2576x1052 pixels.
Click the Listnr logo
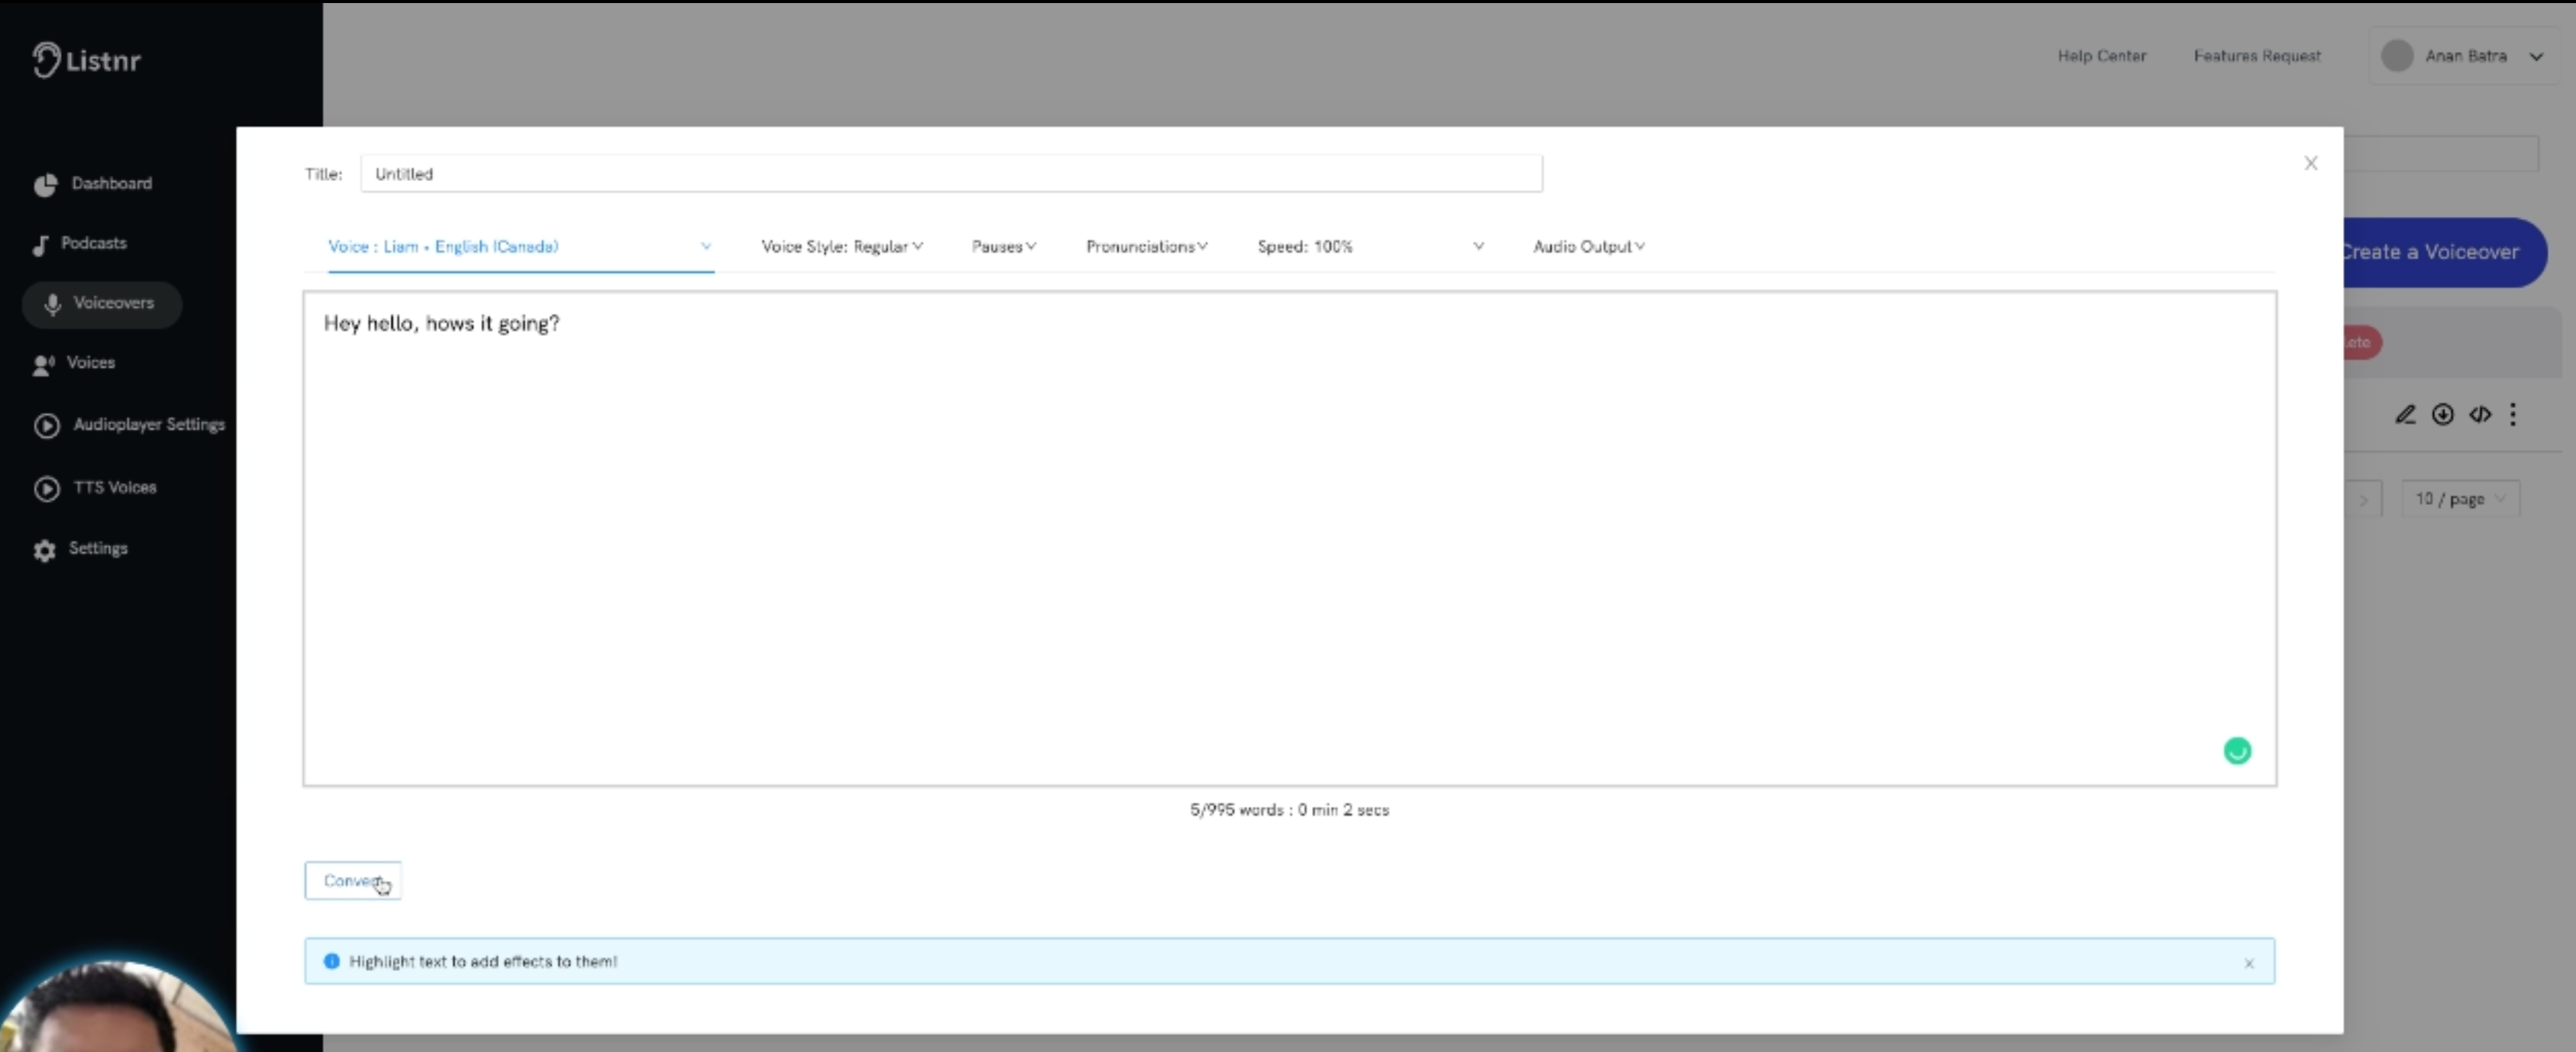pos(86,60)
